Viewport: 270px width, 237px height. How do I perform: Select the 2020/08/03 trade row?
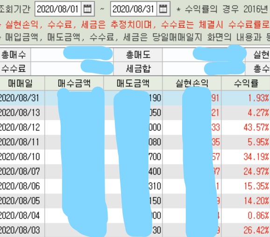tap(135, 230)
